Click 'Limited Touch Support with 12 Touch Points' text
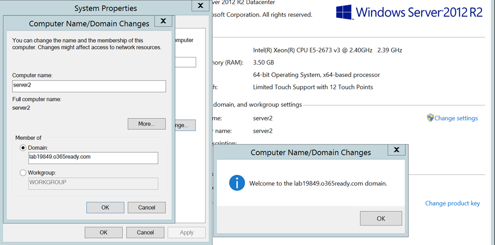The image size is (495, 245). [x=313, y=87]
